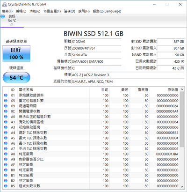Screen dimensions: 187x192
Task: Click status orb for attribute 01
Action: click(x=6, y=96)
